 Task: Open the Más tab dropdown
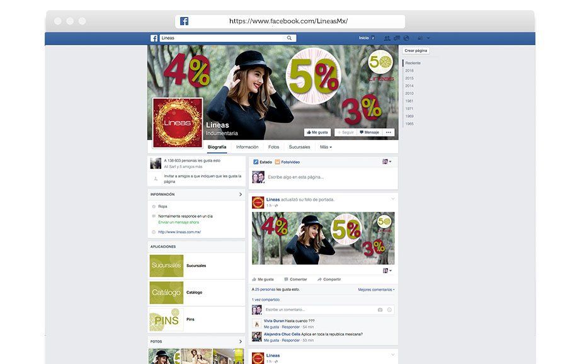[326, 147]
